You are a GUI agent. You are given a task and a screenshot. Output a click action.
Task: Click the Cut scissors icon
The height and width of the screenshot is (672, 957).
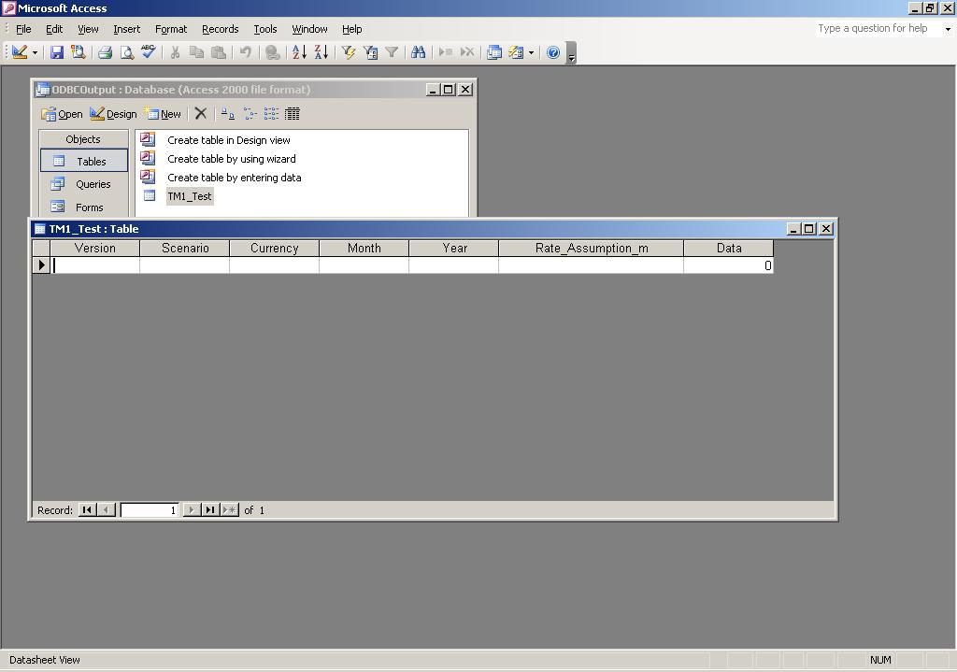coord(175,52)
